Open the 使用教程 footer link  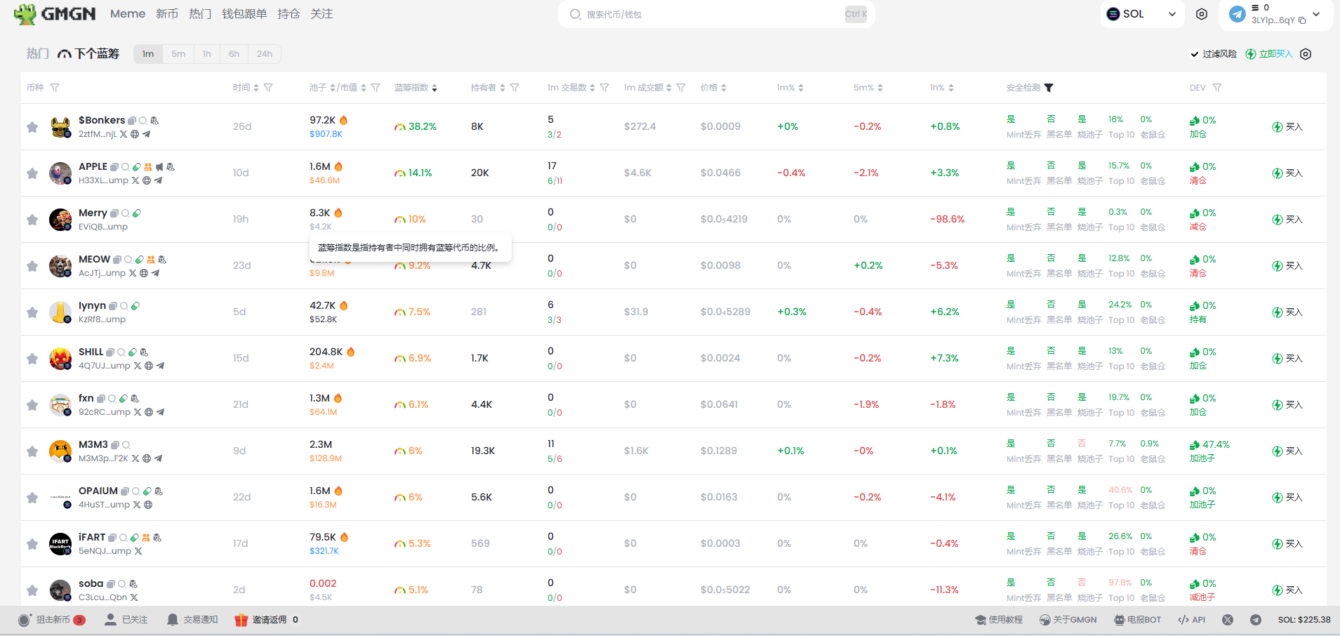[999, 620]
